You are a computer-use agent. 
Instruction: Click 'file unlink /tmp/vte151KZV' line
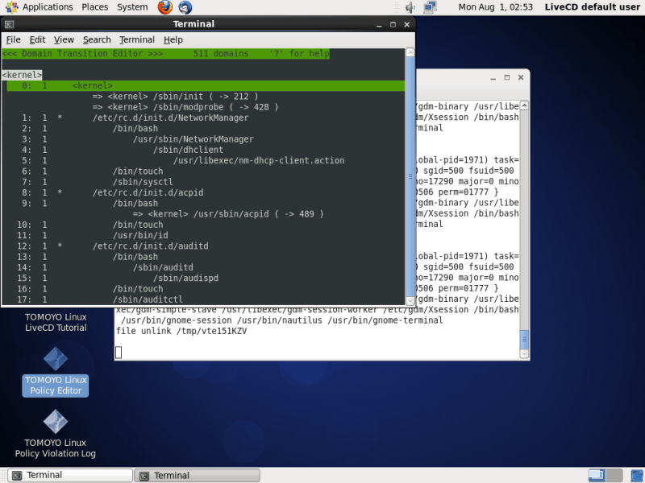coord(181,331)
